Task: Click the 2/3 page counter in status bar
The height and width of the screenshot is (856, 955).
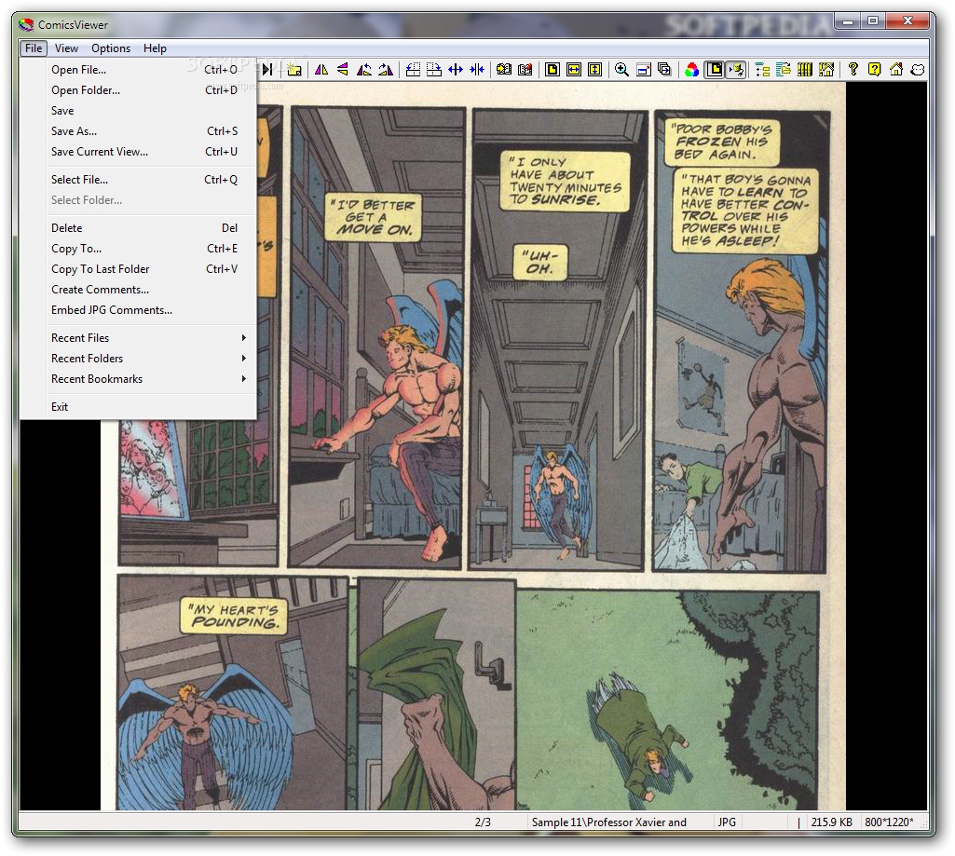Action: point(483,822)
